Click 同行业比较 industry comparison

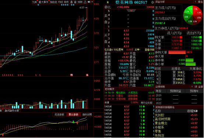pyautogui.click(x=147, y=103)
